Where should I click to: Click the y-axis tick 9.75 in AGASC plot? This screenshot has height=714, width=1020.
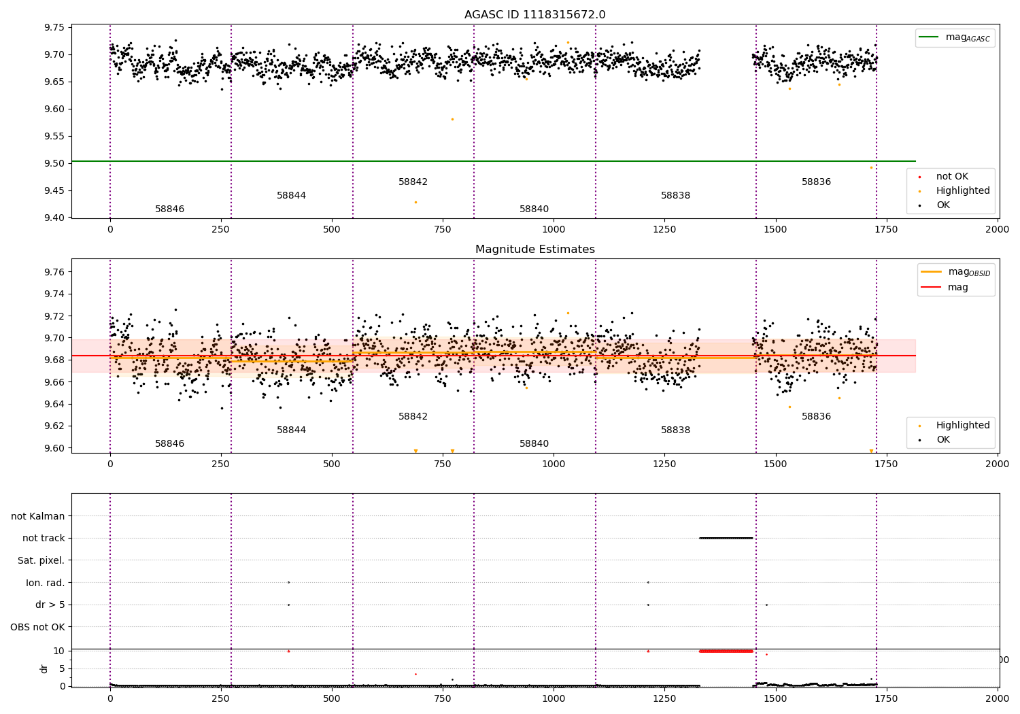(x=54, y=27)
